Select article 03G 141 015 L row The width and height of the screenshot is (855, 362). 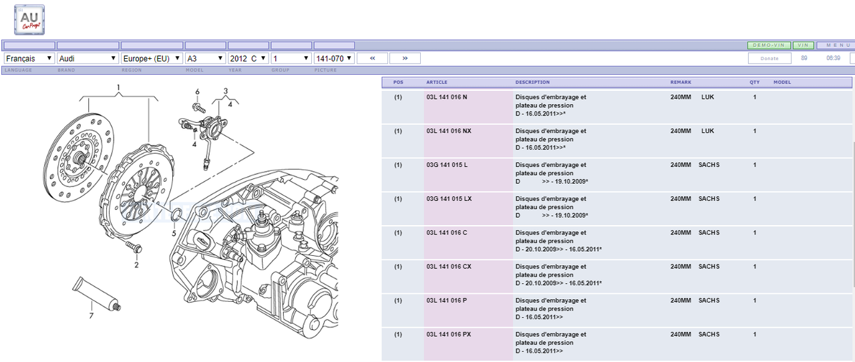[447, 165]
